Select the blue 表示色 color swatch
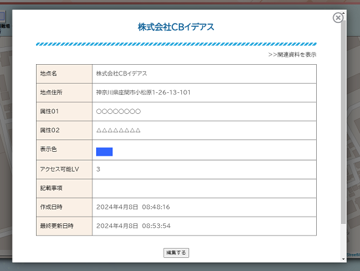The width and height of the screenshot is (360, 271). [x=104, y=152]
